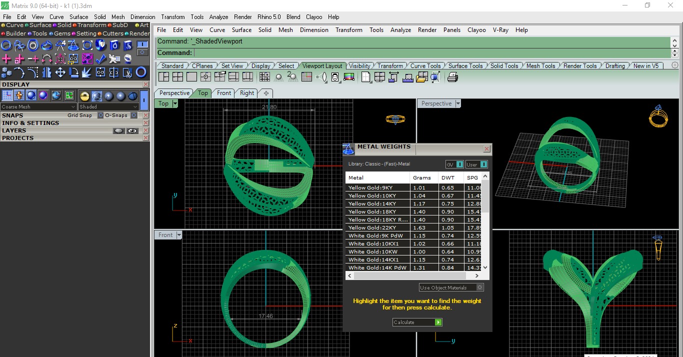This screenshot has height=357, width=683.
Task: Click the sphere on grid icon
Action: [x=278, y=77]
